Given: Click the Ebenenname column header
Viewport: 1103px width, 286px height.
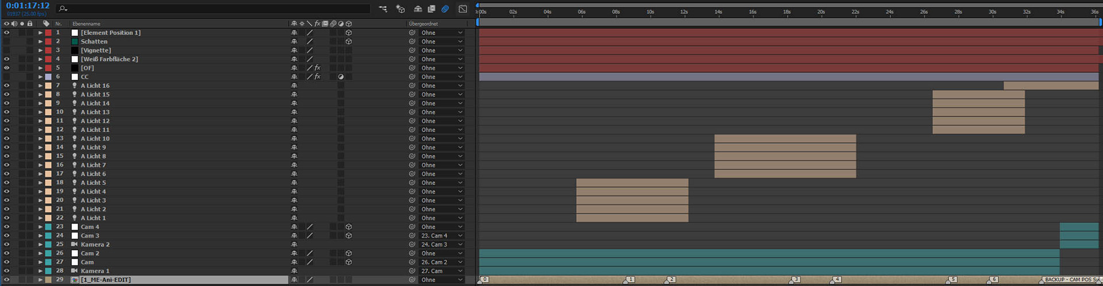Looking at the screenshot, I should point(86,24).
